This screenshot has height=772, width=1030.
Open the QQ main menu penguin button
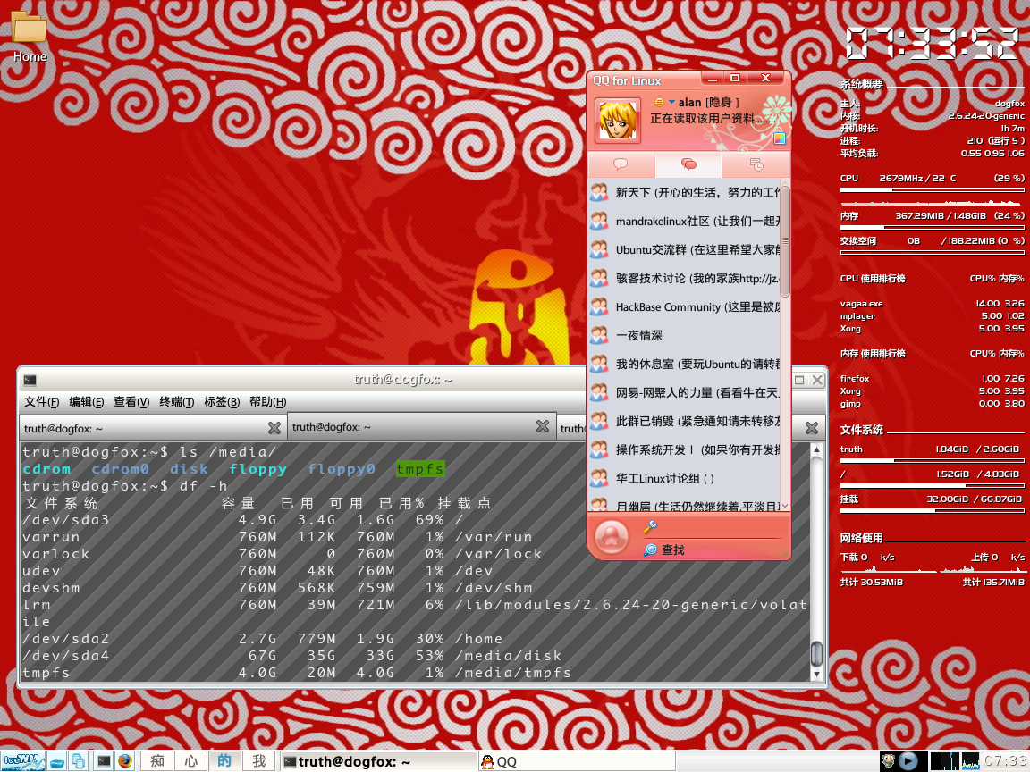pos(611,536)
